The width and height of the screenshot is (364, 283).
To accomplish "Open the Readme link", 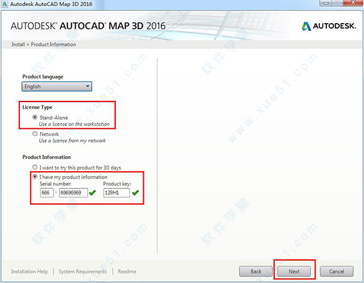I will point(127,271).
